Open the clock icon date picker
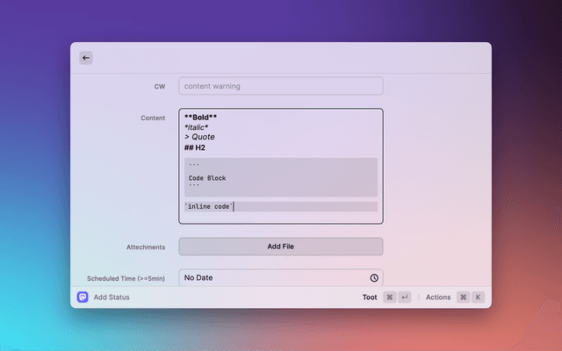The height and width of the screenshot is (351, 562). [x=374, y=278]
